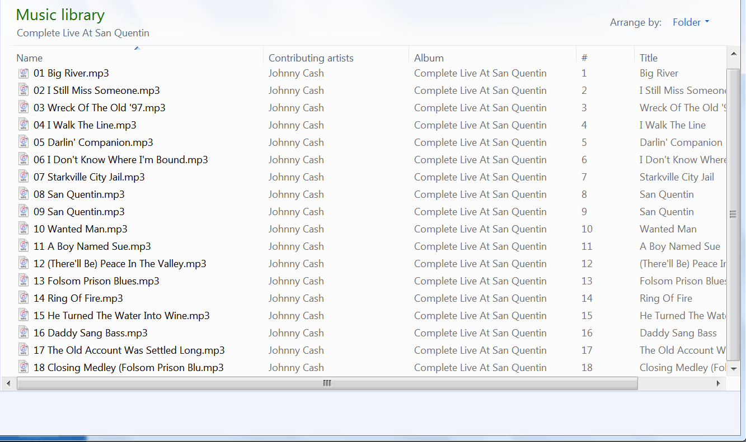Click Johnny Cash in the Big River row
The width and height of the screenshot is (746, 442).
[296, 73]
